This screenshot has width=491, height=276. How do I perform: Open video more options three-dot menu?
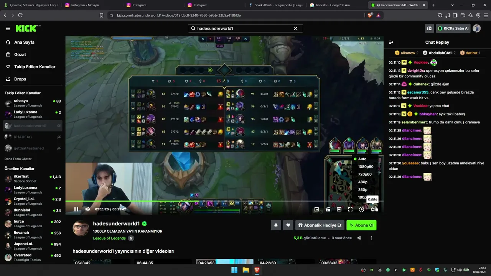(371, 238)
